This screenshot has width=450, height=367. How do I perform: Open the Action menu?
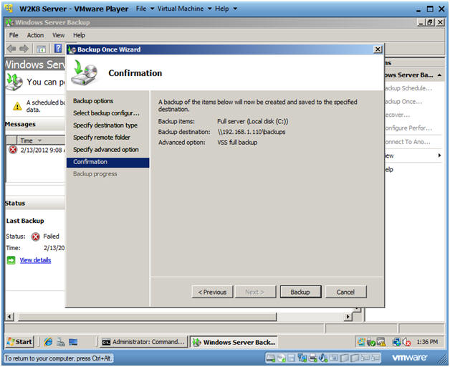point(35,35)
